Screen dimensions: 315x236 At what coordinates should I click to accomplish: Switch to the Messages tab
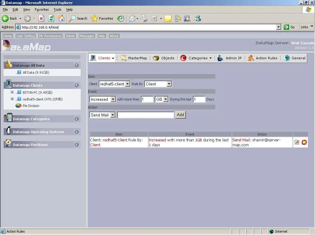pyautogui.click(x=86, y=36)
